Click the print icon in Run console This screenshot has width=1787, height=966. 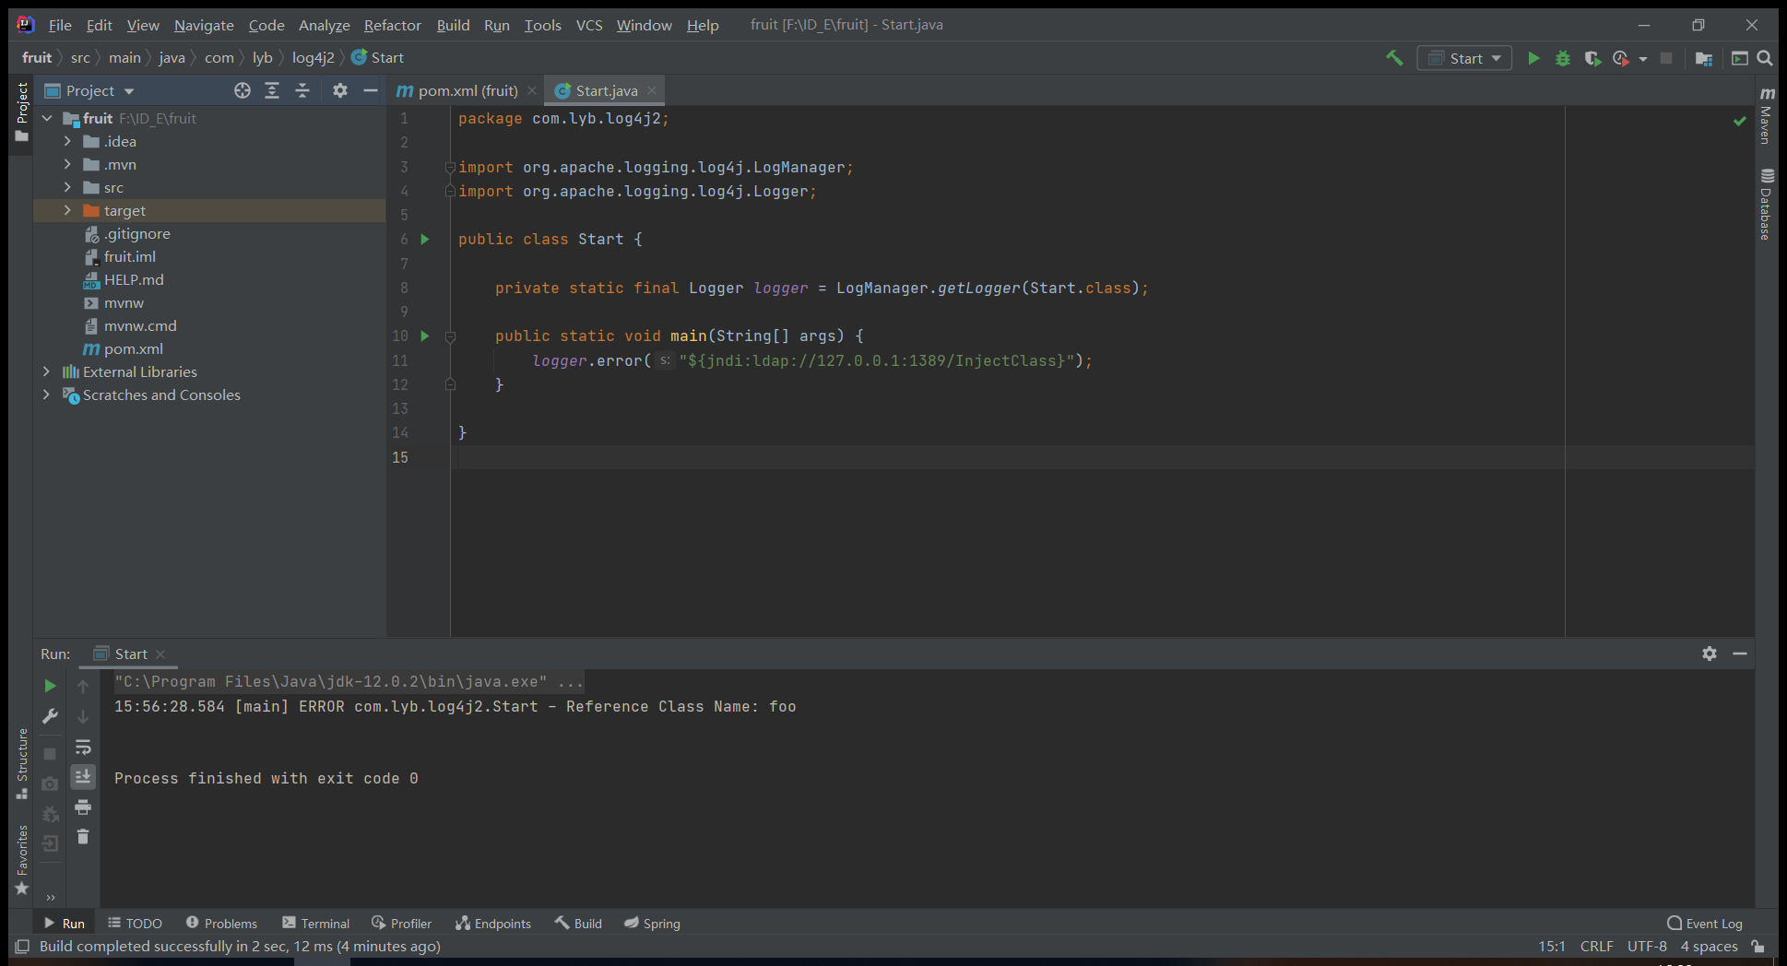[83, 807]
